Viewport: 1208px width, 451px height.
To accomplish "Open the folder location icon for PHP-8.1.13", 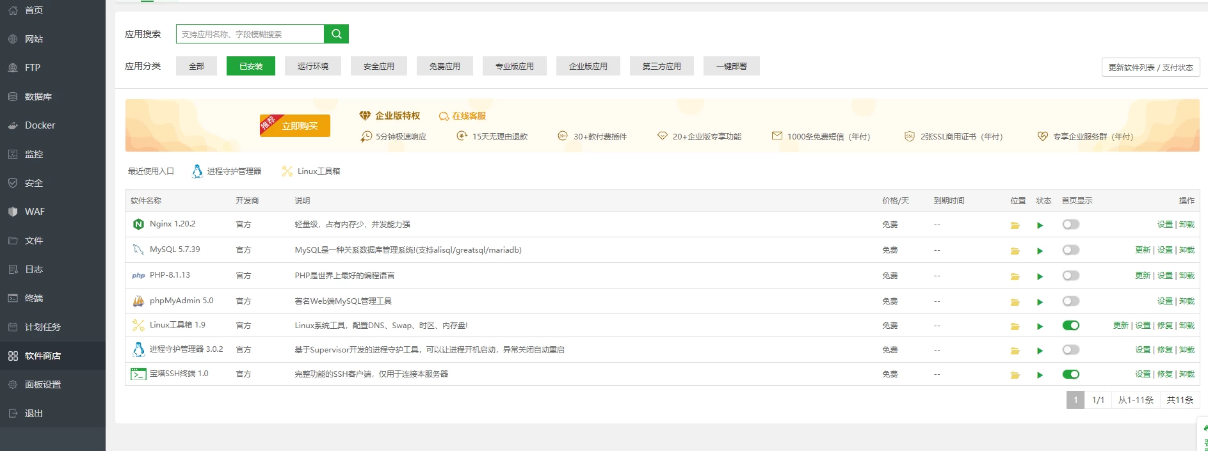I will [1015, 276].
